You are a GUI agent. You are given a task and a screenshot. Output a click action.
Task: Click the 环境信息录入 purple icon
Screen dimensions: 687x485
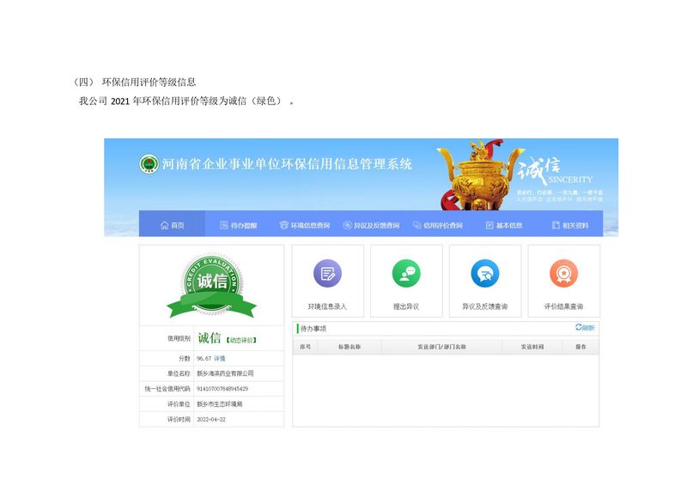[x=327, y=274]
